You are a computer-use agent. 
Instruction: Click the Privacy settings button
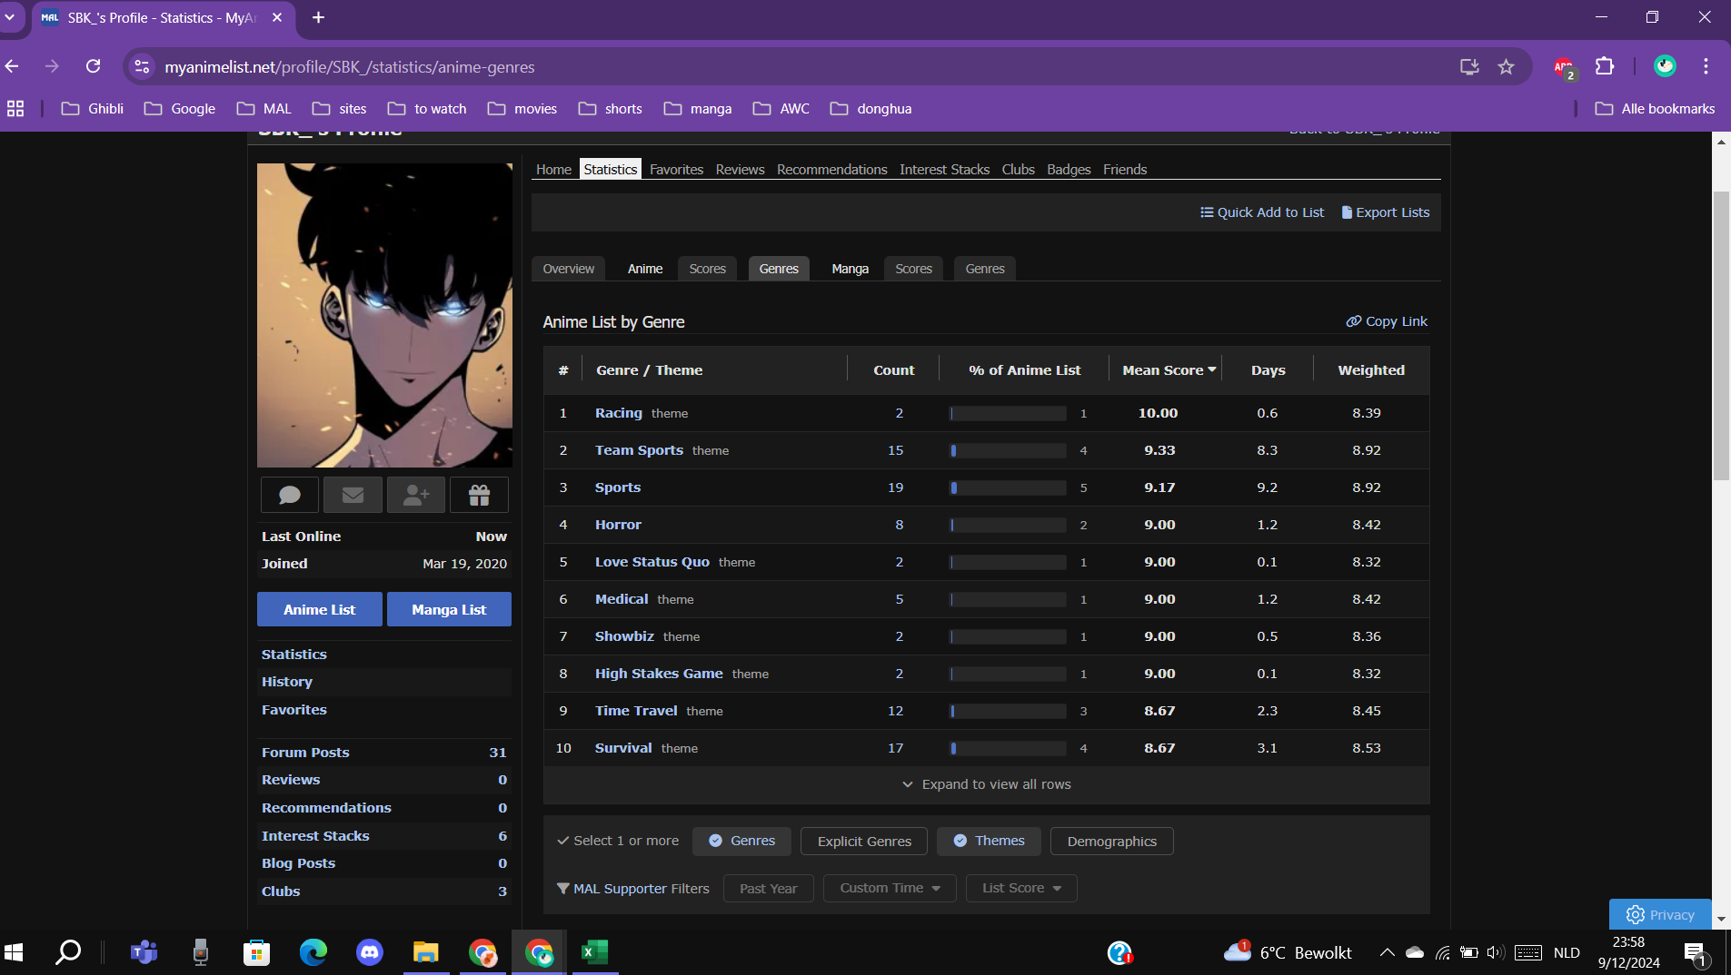coord(1659,914)
